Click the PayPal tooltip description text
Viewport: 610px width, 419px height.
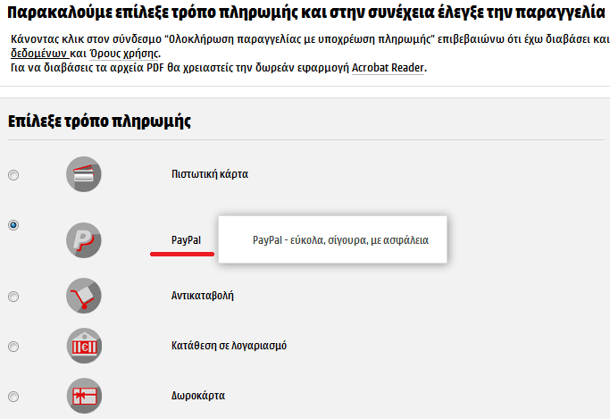tap(340, 240)
